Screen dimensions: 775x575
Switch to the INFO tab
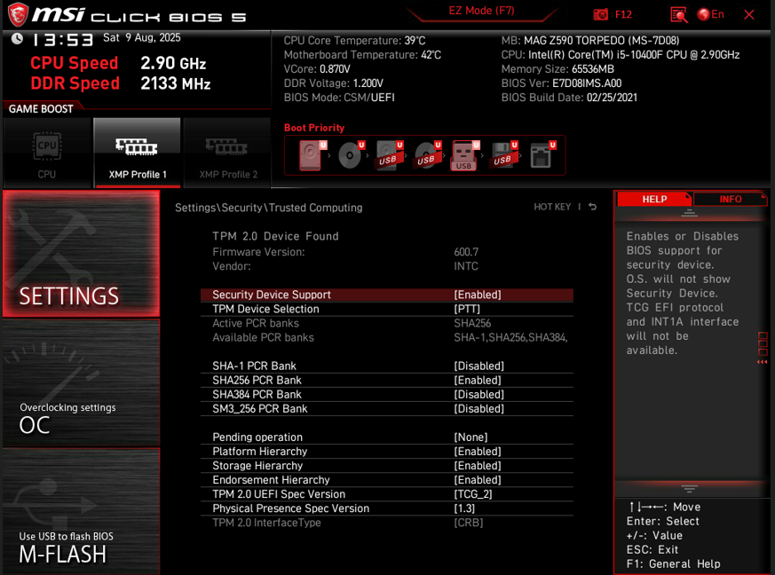tap(730, 199)
